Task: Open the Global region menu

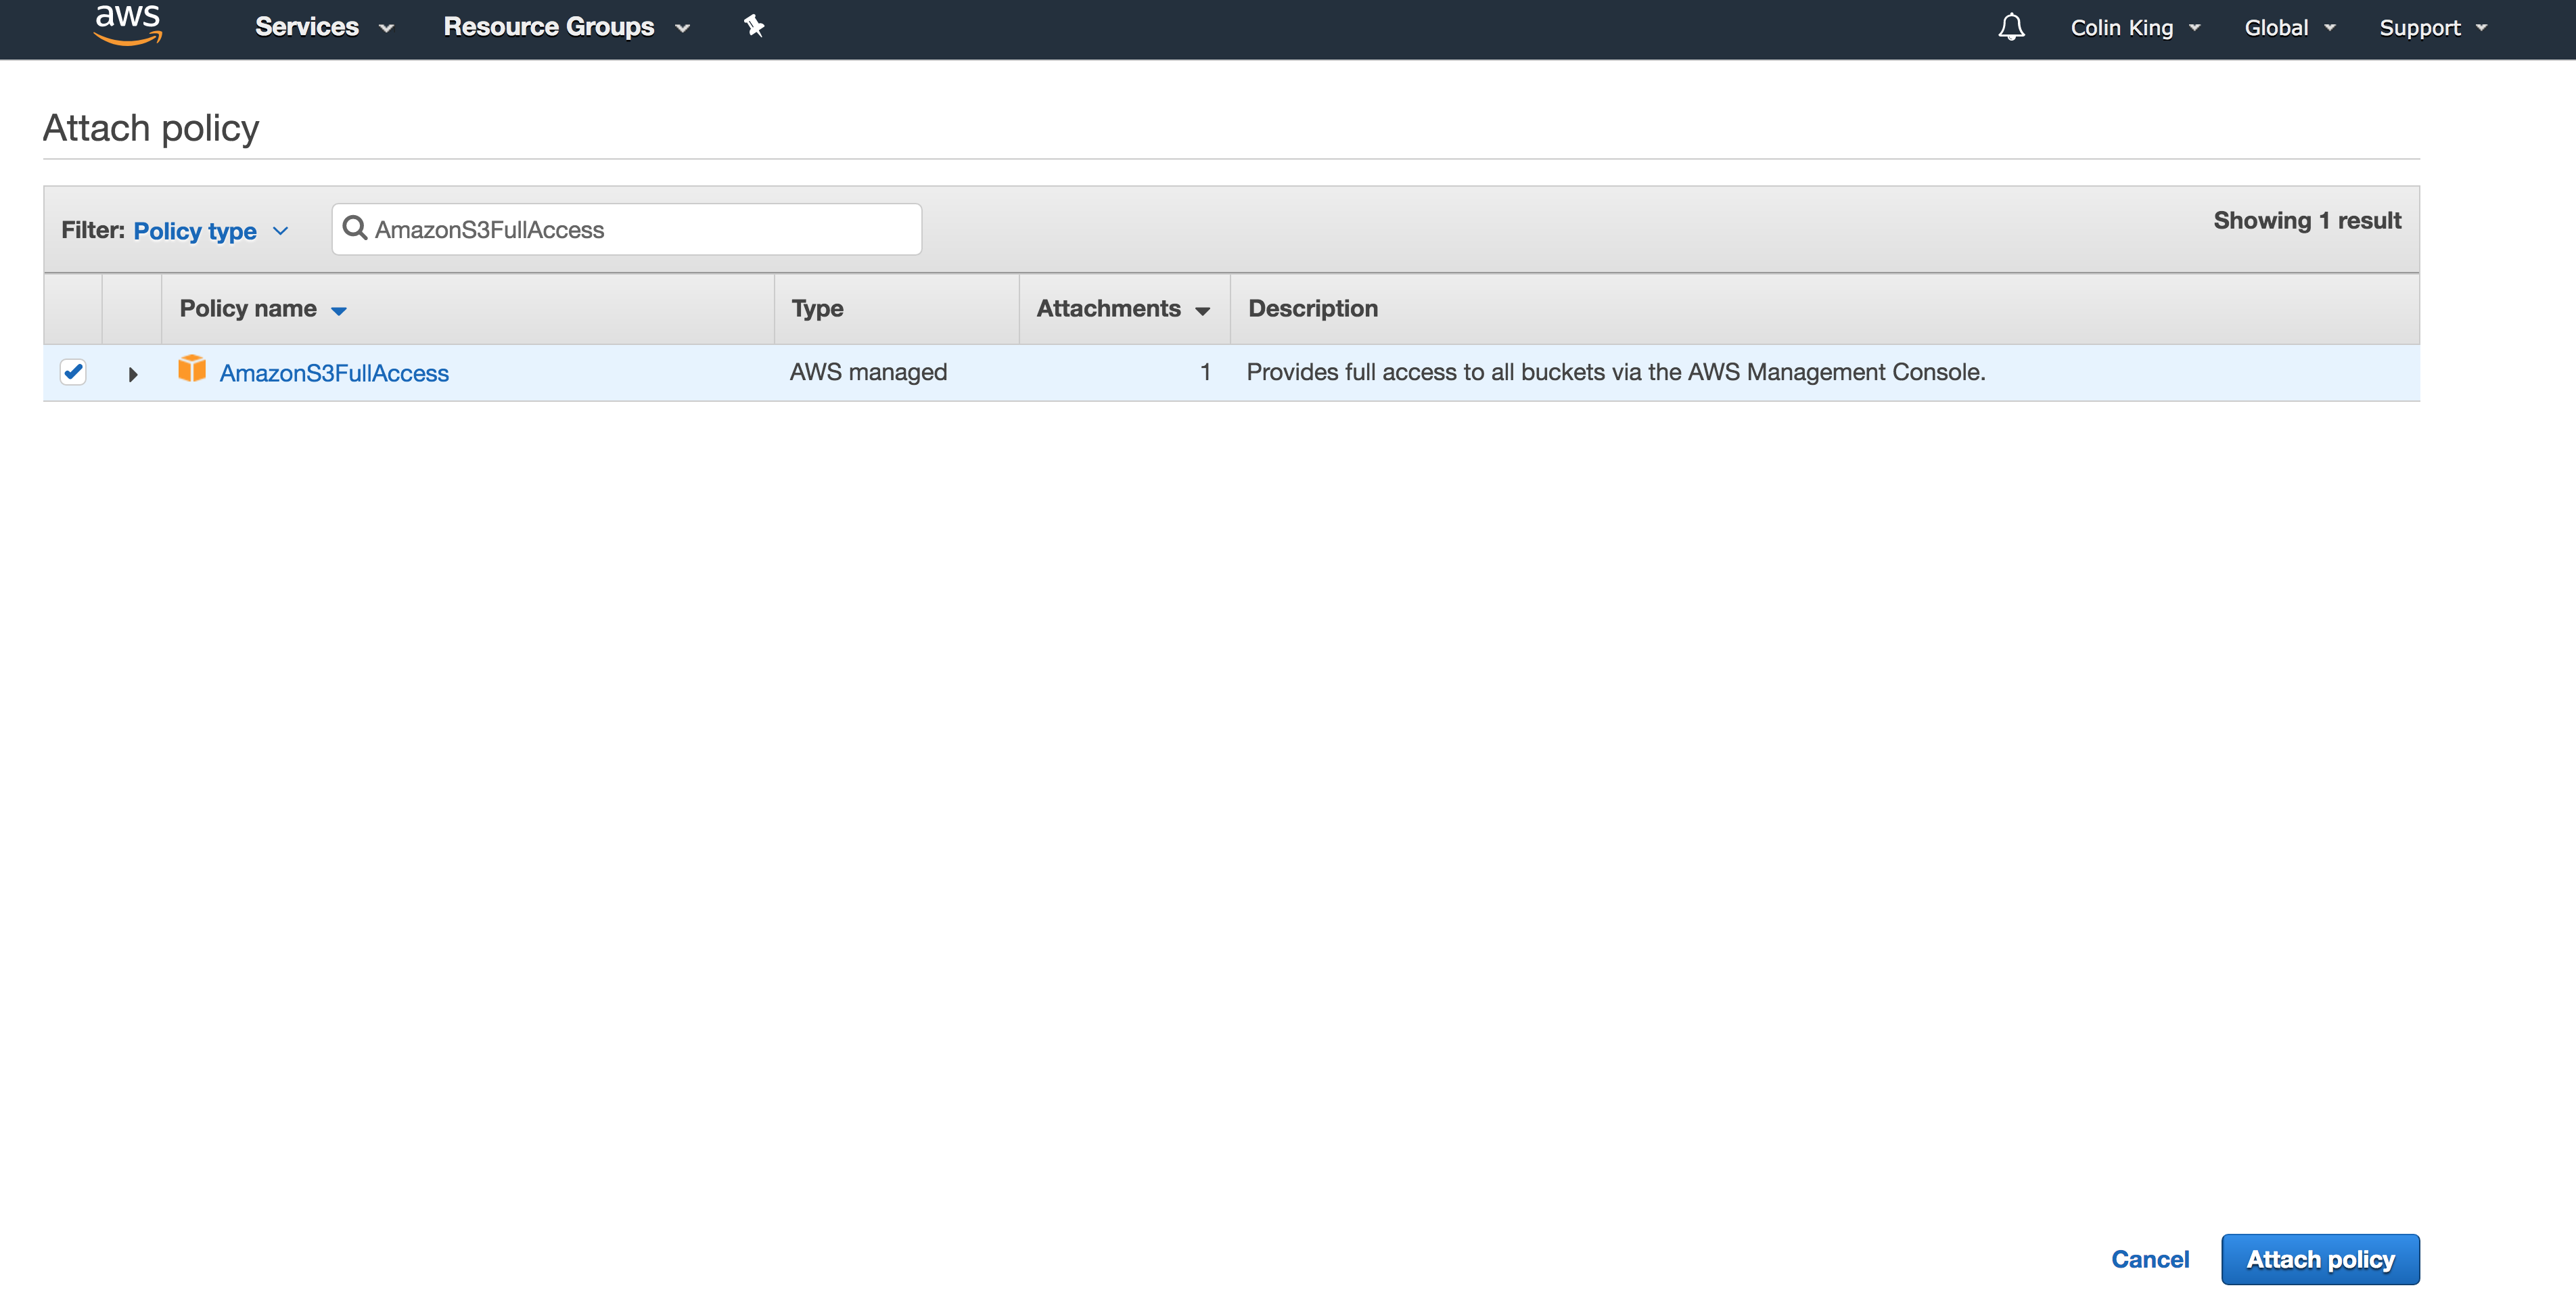Action: (x=2289, y=28)
